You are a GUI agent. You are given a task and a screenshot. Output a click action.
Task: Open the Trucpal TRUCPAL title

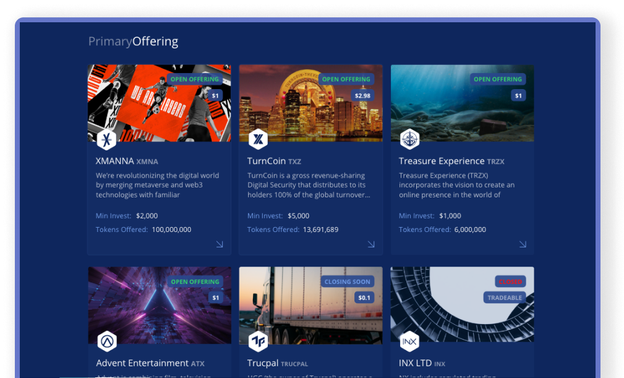(278, 363)
